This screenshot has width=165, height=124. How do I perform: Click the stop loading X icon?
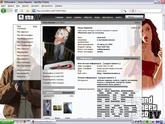pyautogui.click(x=22, y=11)
